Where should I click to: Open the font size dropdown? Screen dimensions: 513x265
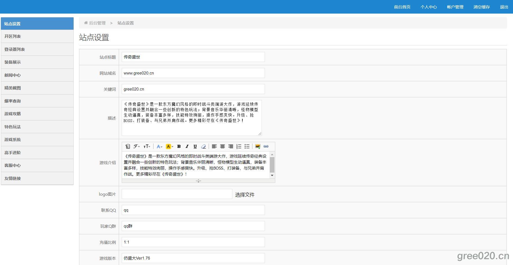[147, 146]
